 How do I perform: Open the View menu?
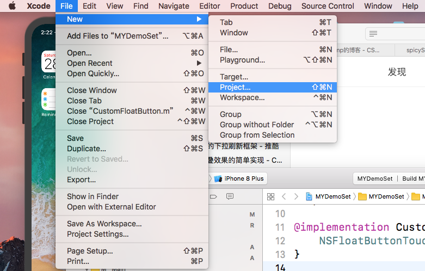[115, 5]
